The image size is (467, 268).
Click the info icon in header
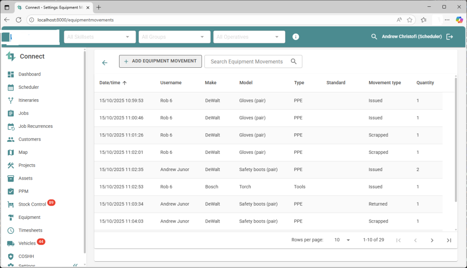pos(296,37)
